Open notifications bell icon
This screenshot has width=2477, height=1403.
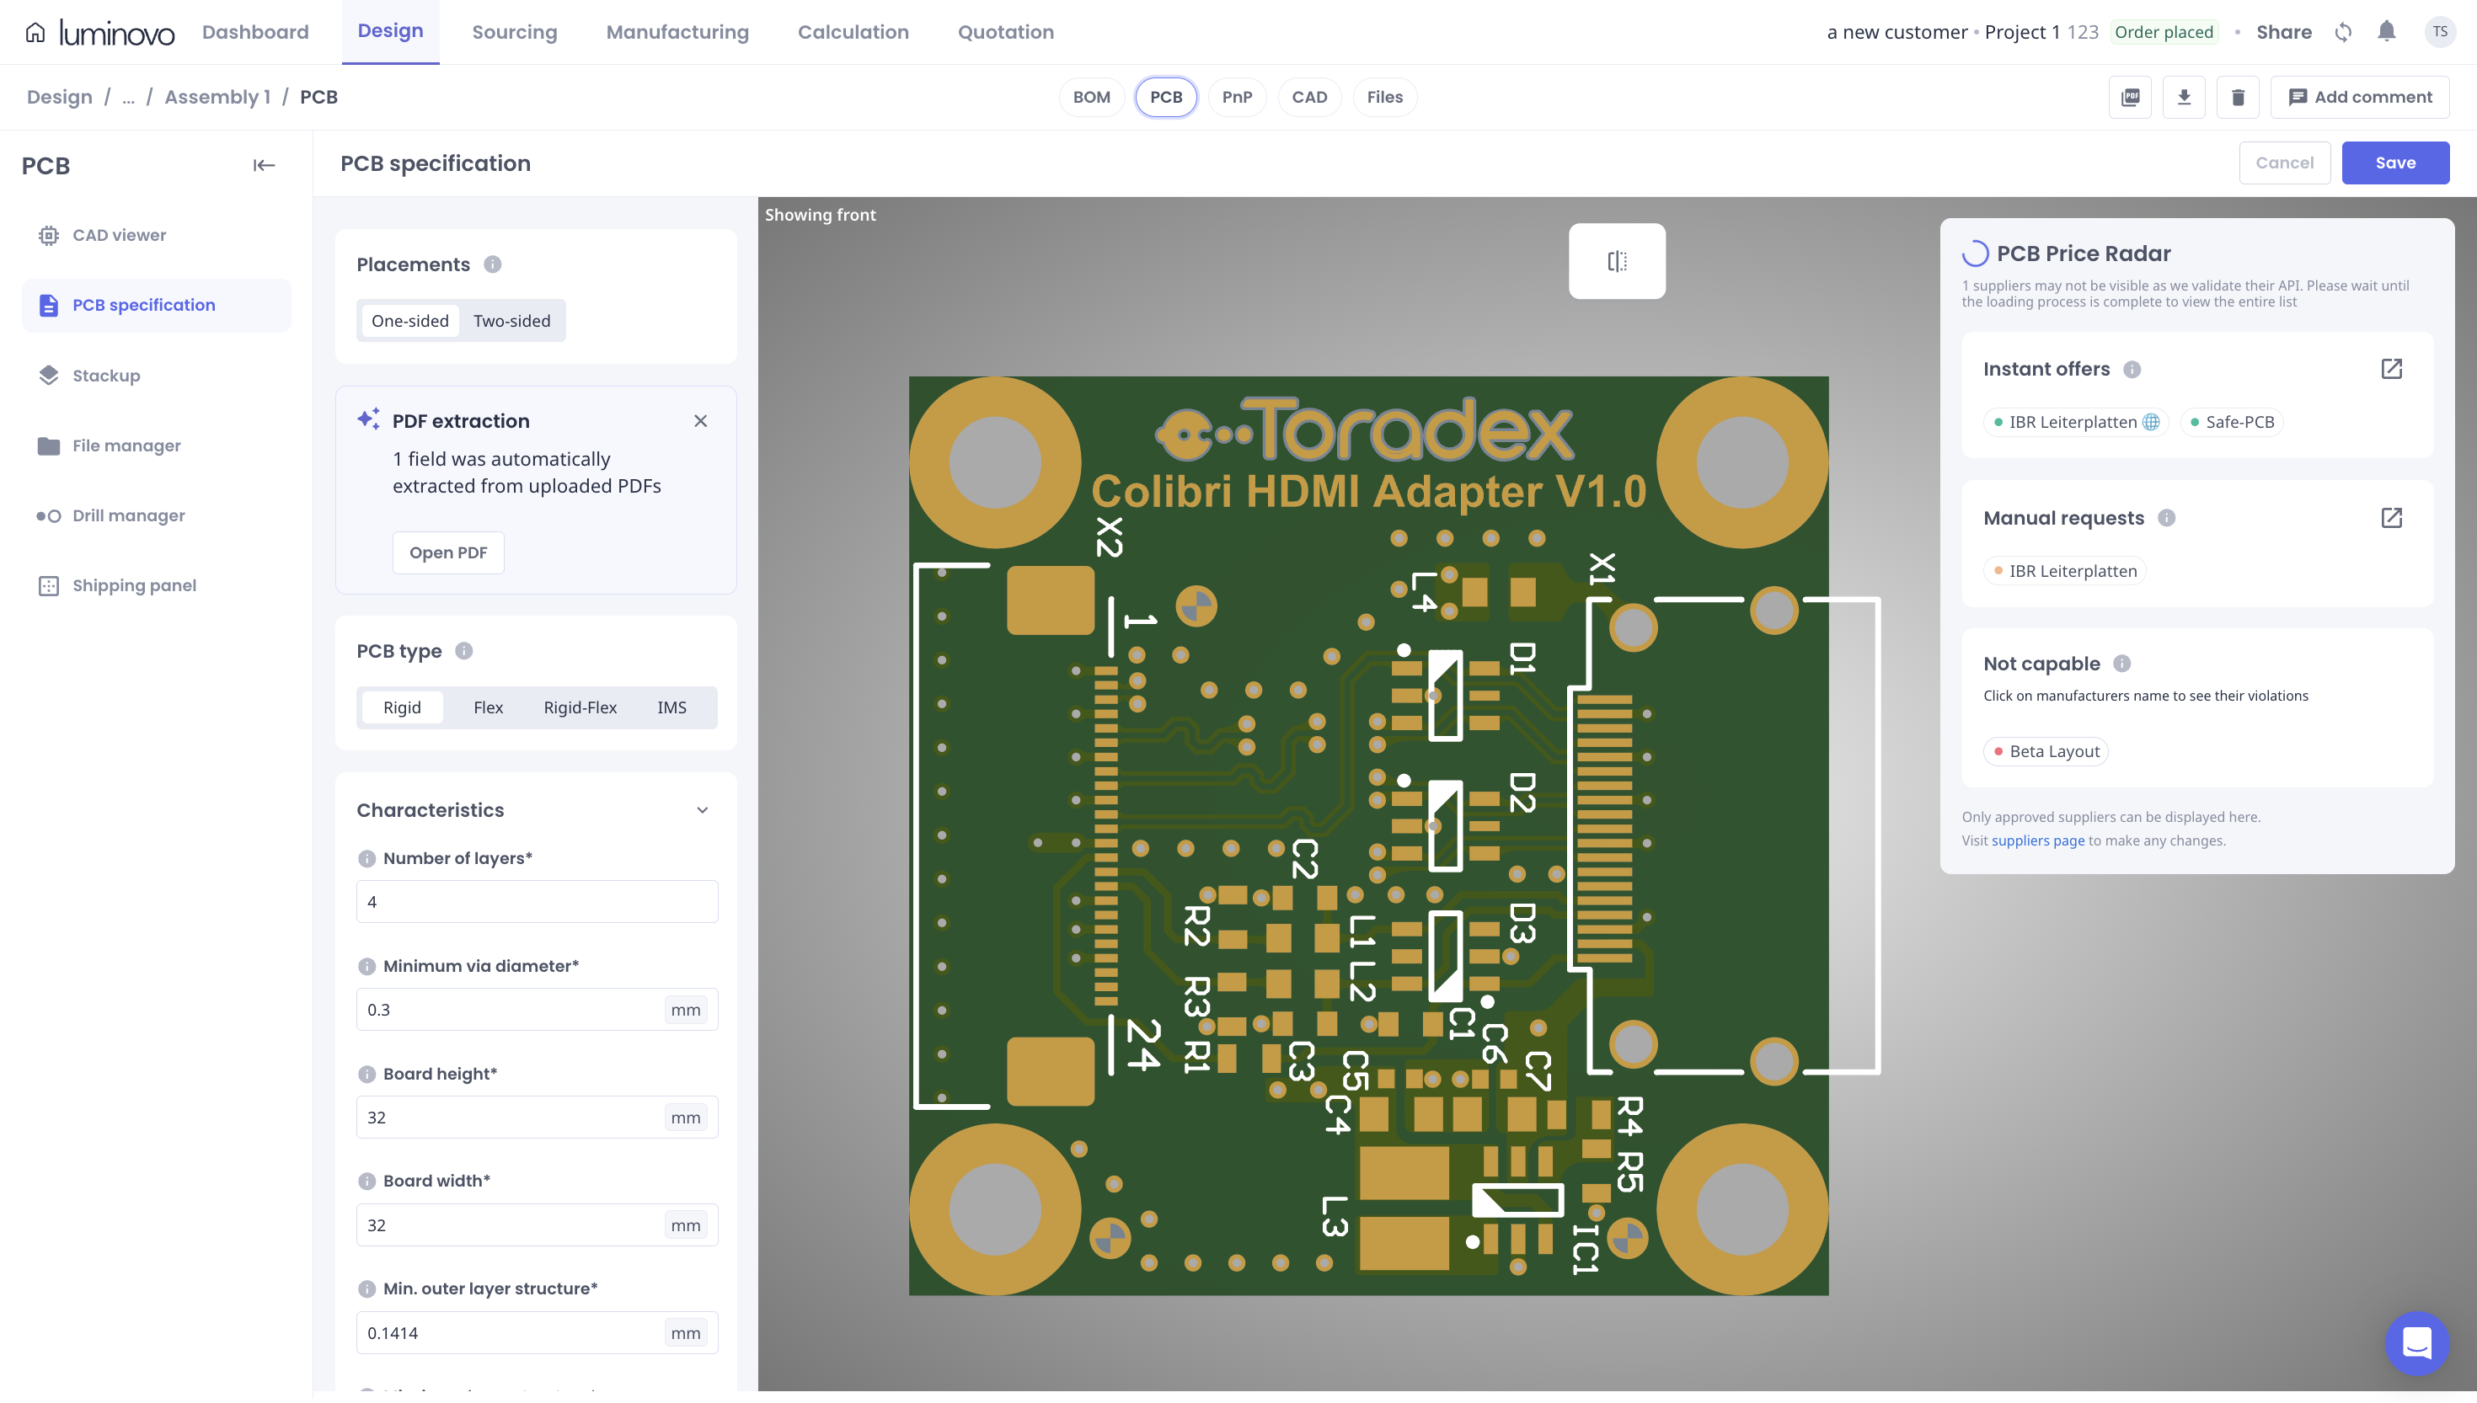tap(2386, 32)
